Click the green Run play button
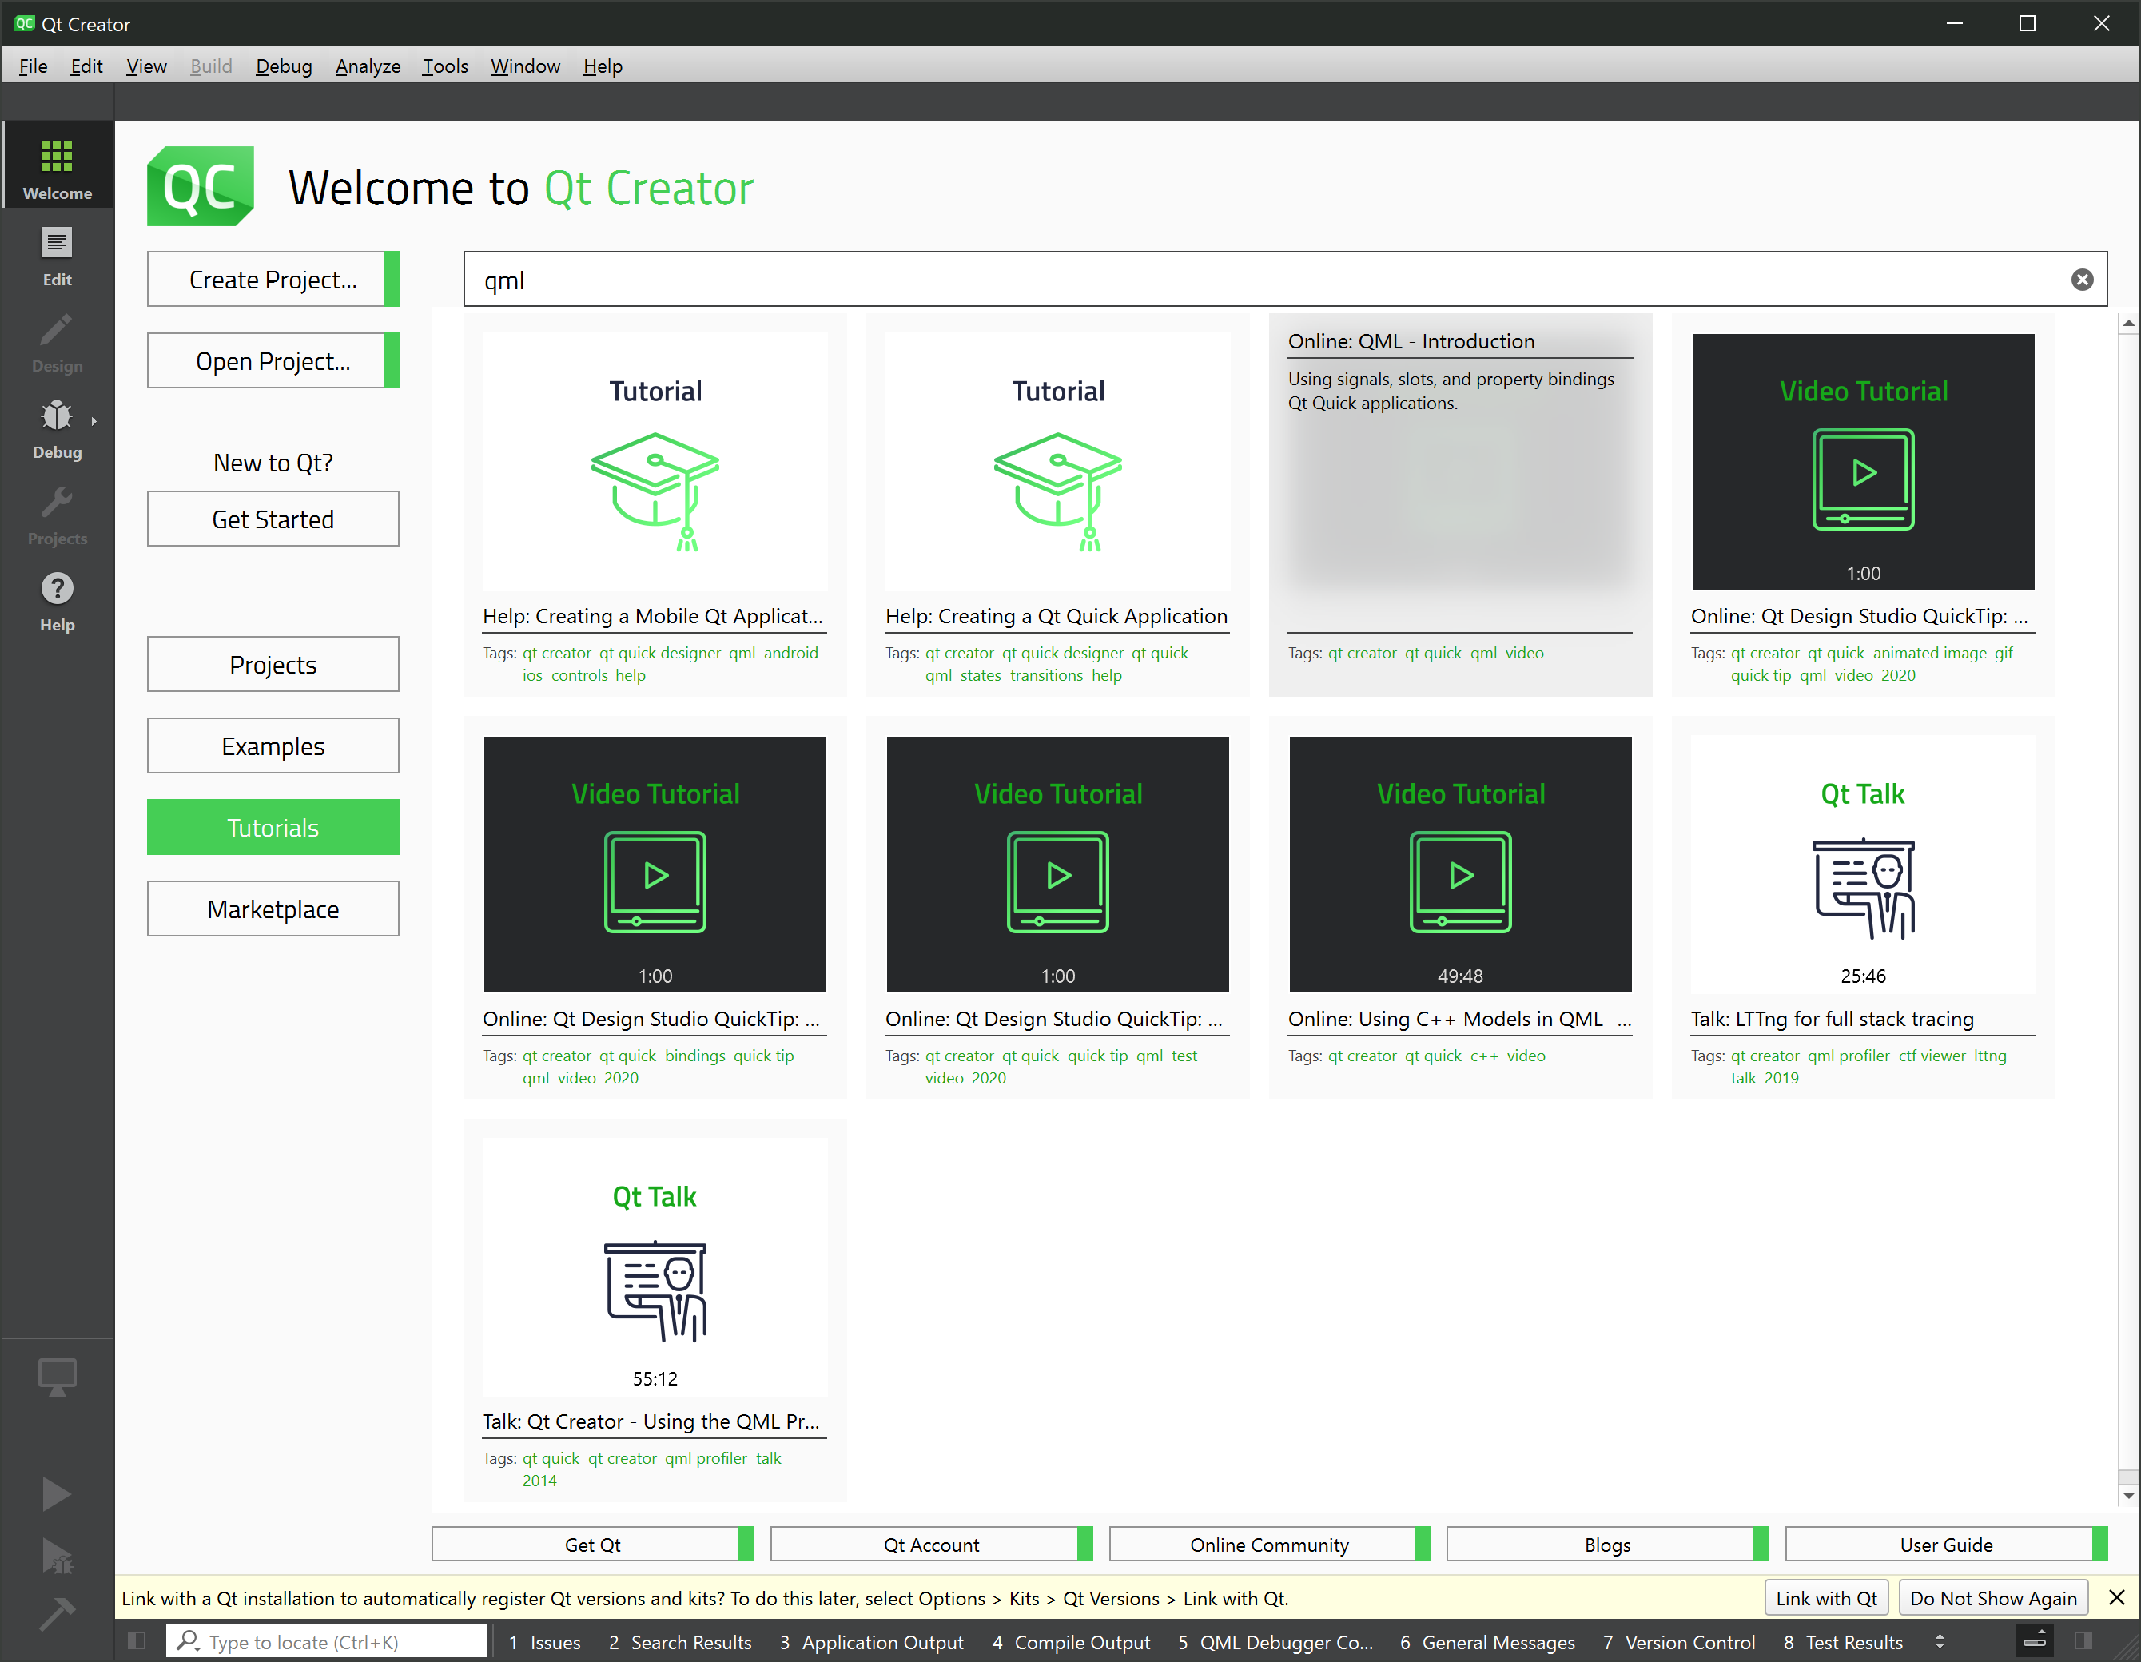Viewport: 2141px width, 1662px height. [56, 1493]
